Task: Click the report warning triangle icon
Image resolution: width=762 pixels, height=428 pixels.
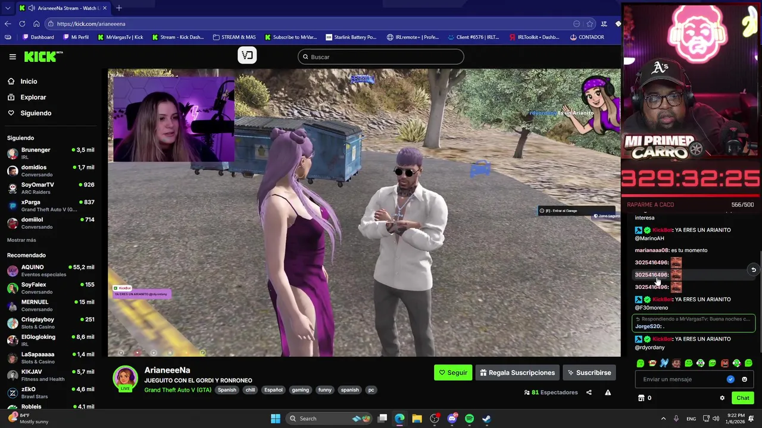Action: [x=608, y=392]
